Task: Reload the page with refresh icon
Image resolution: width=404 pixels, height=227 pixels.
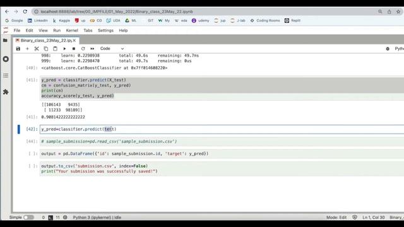Action: (25, 11)
